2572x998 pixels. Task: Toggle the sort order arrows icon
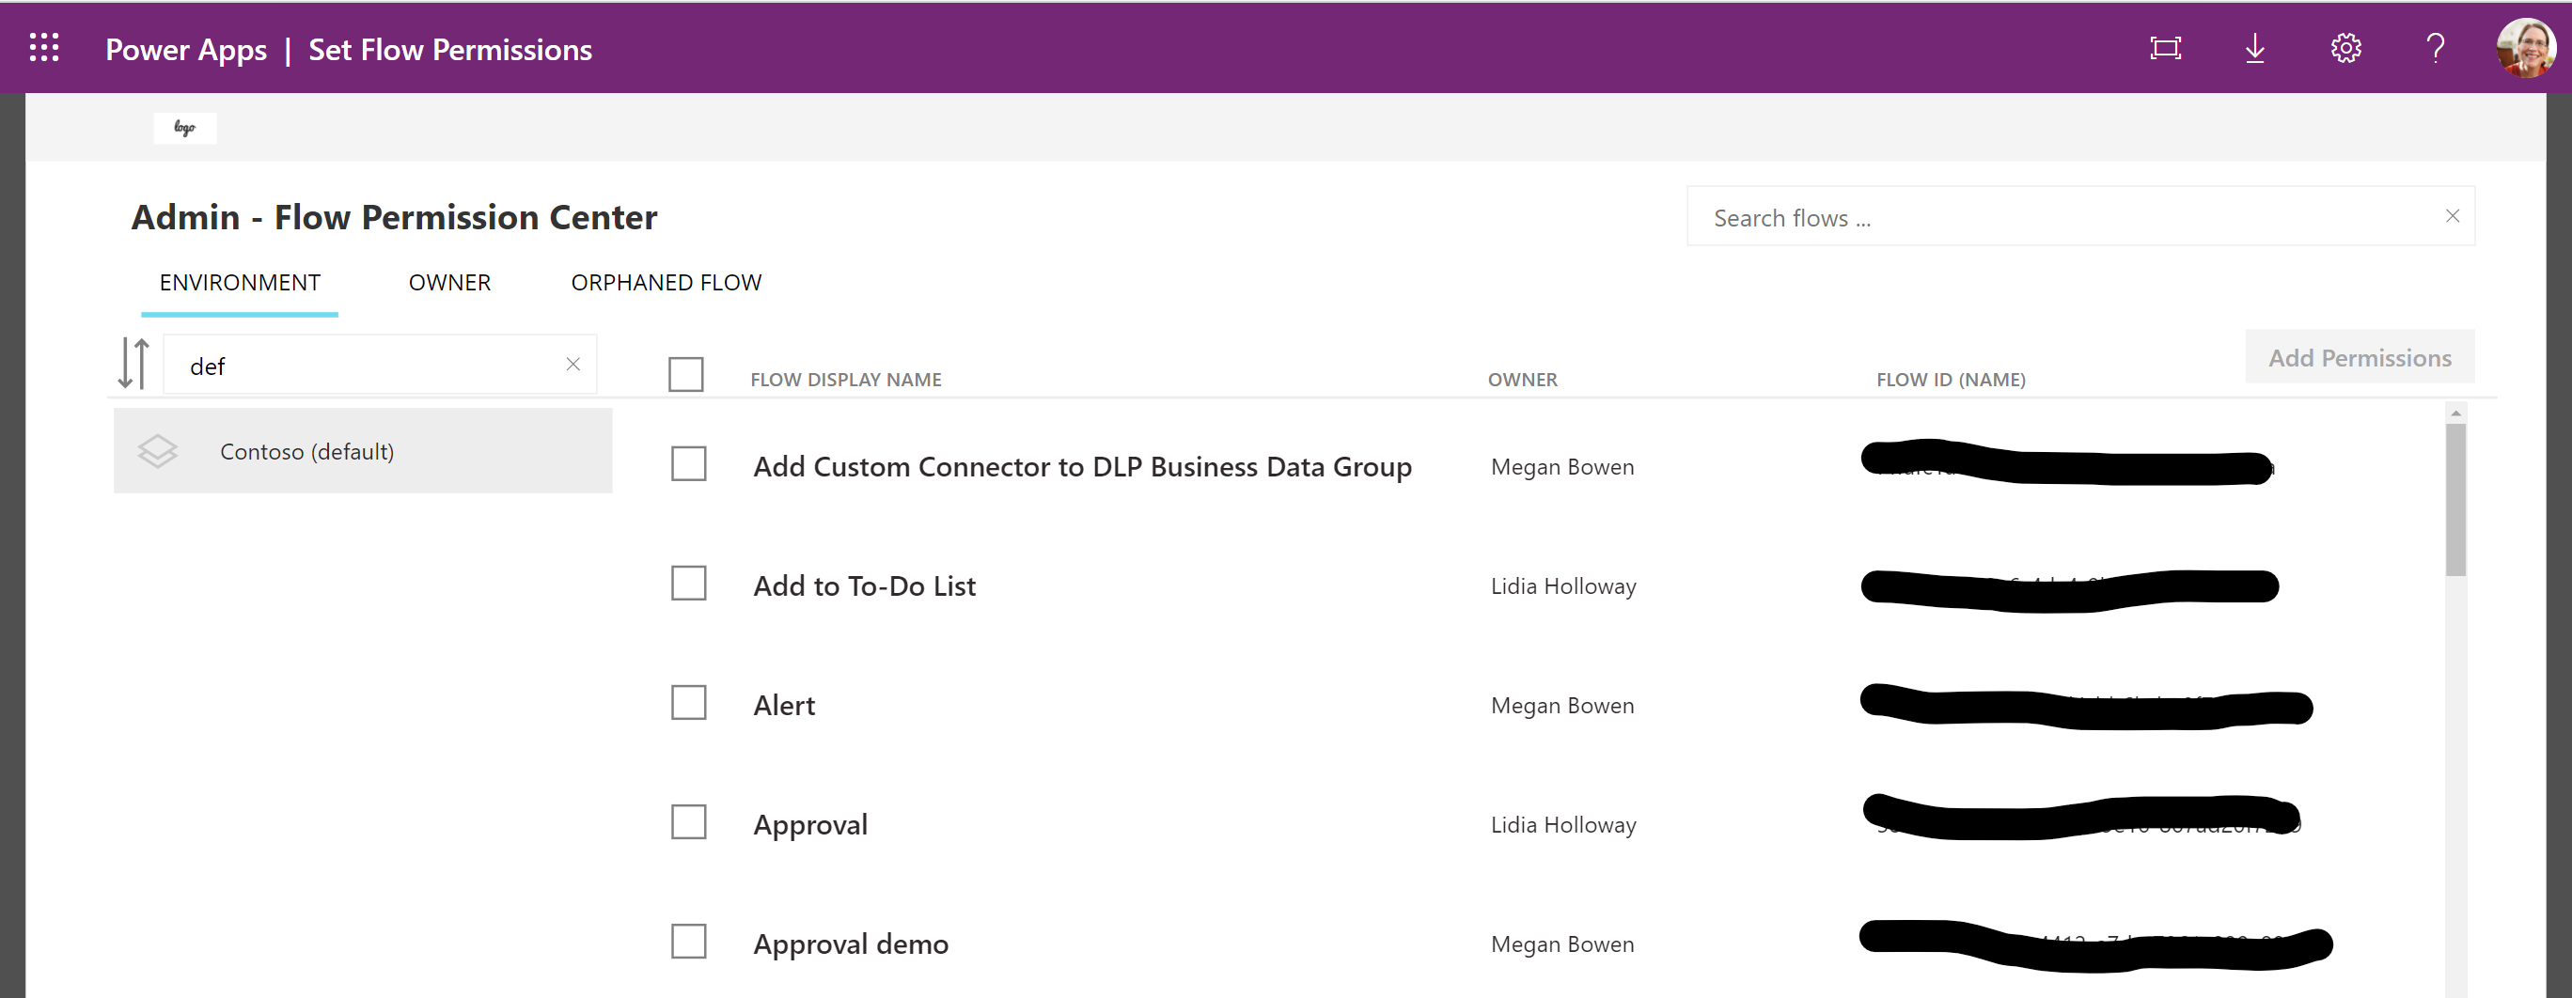tap(133, 364)
